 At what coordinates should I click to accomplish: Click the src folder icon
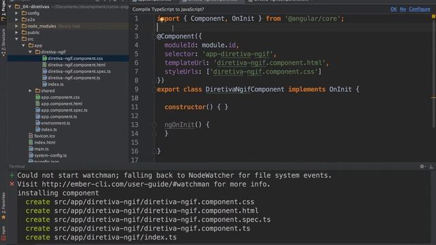tap(25, 39)
